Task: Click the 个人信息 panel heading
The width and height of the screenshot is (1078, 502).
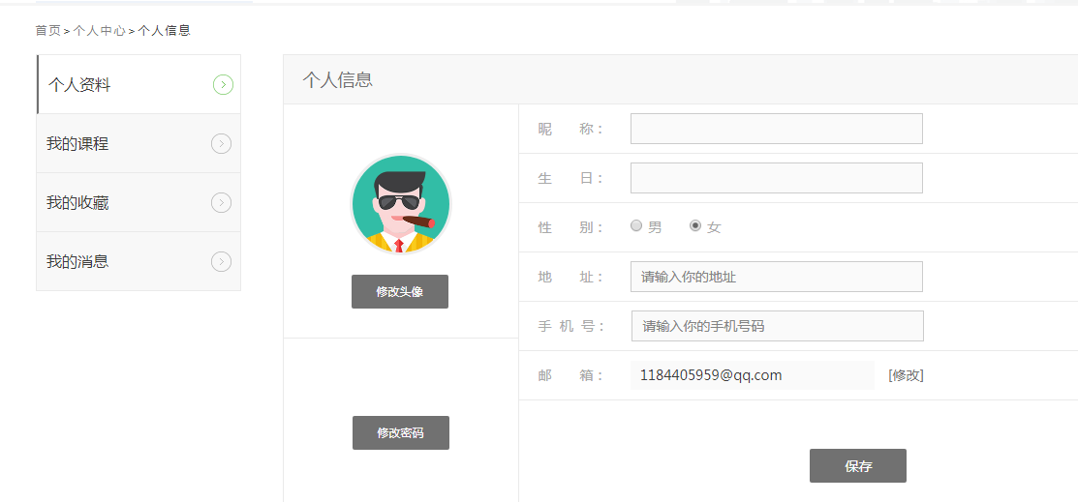Action: click(338, 79)
